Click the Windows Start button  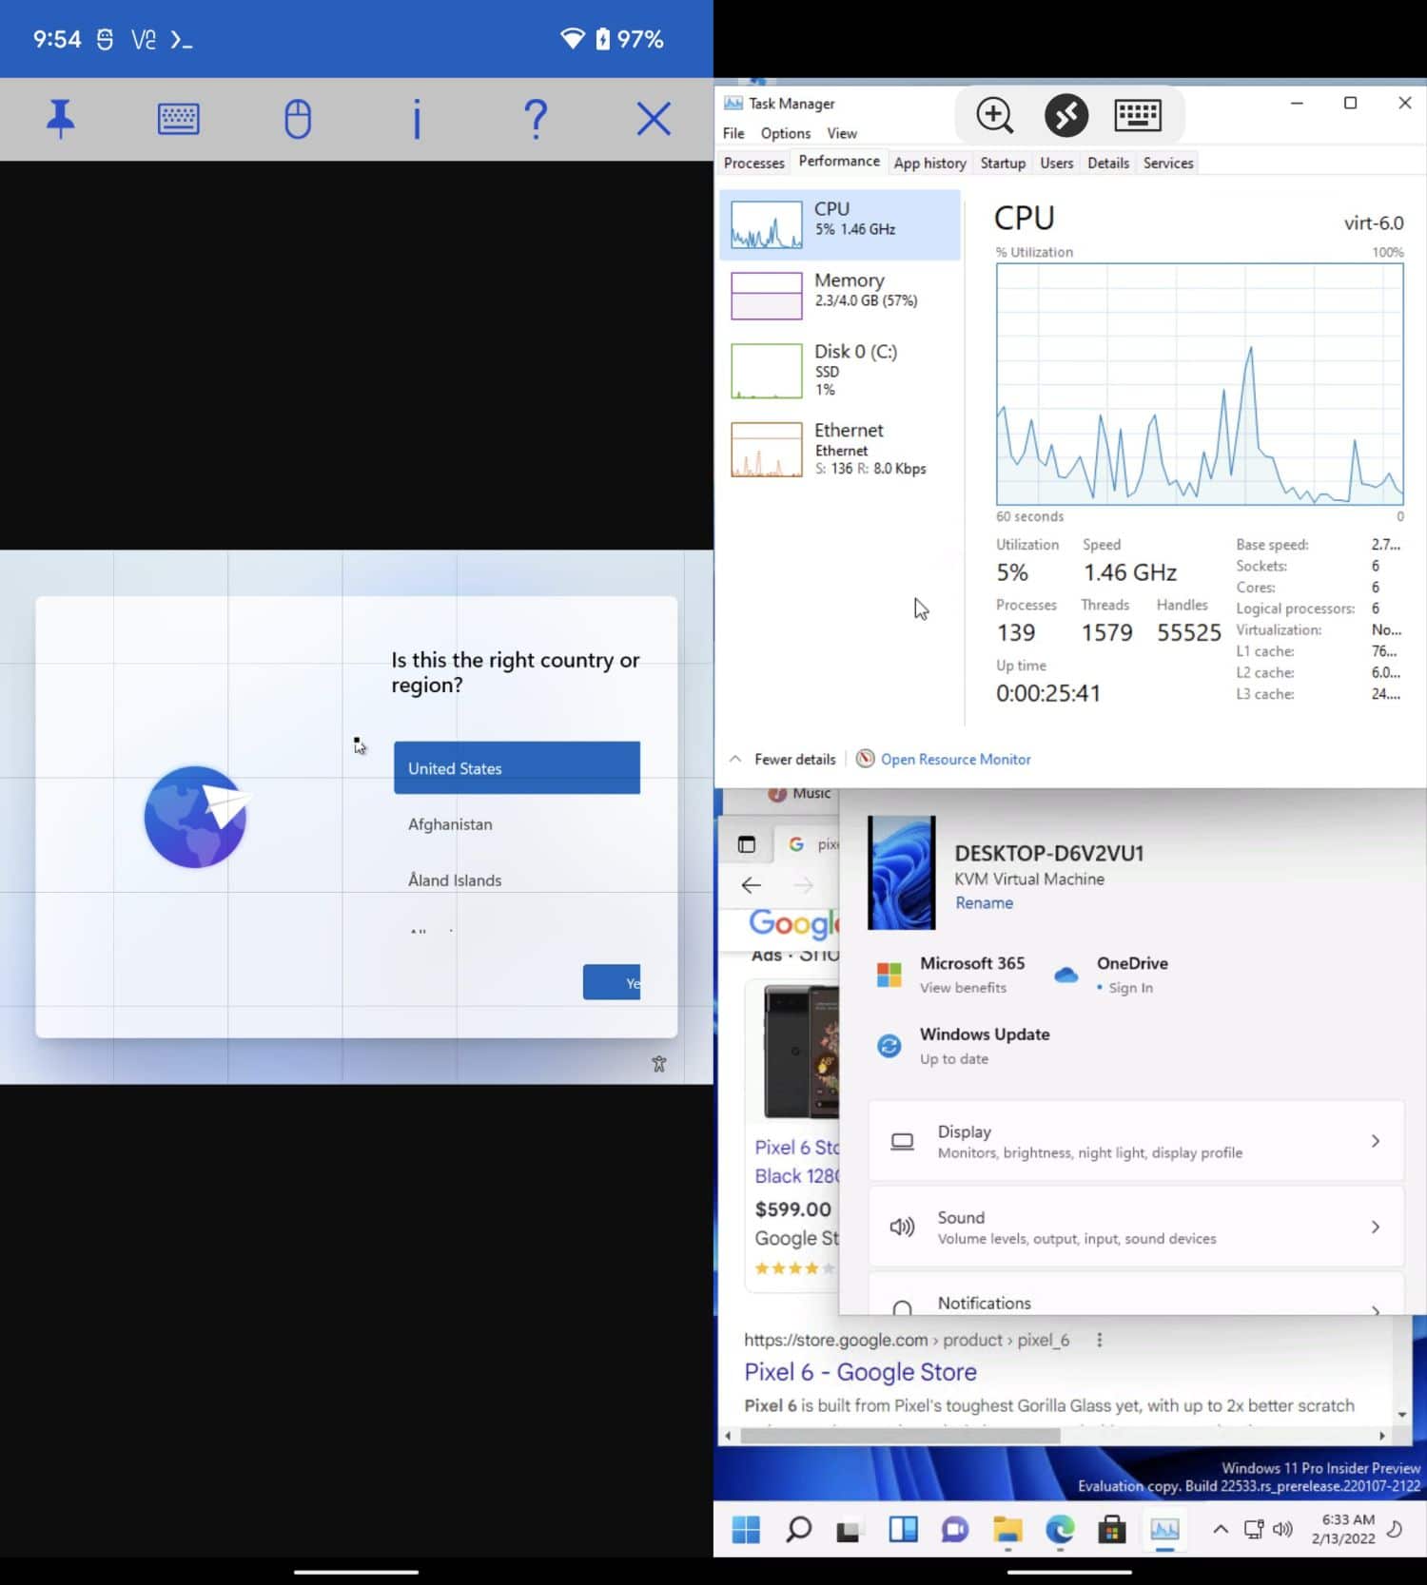(x=746, y=1529)
